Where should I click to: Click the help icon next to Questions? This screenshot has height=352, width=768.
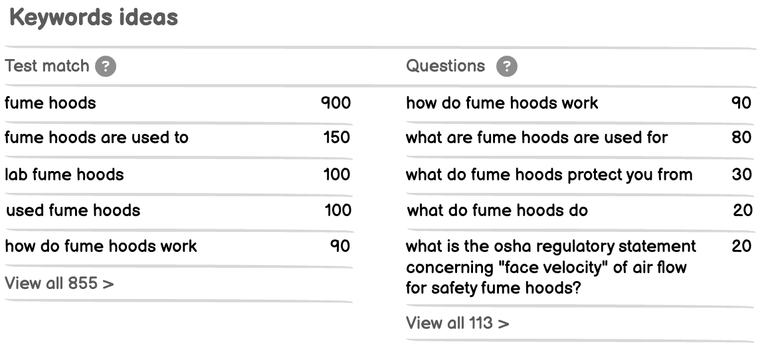[x=506, y=66]
